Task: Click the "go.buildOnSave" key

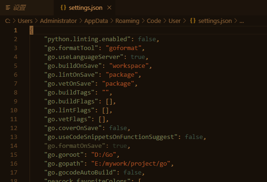Action: point(73,66)
